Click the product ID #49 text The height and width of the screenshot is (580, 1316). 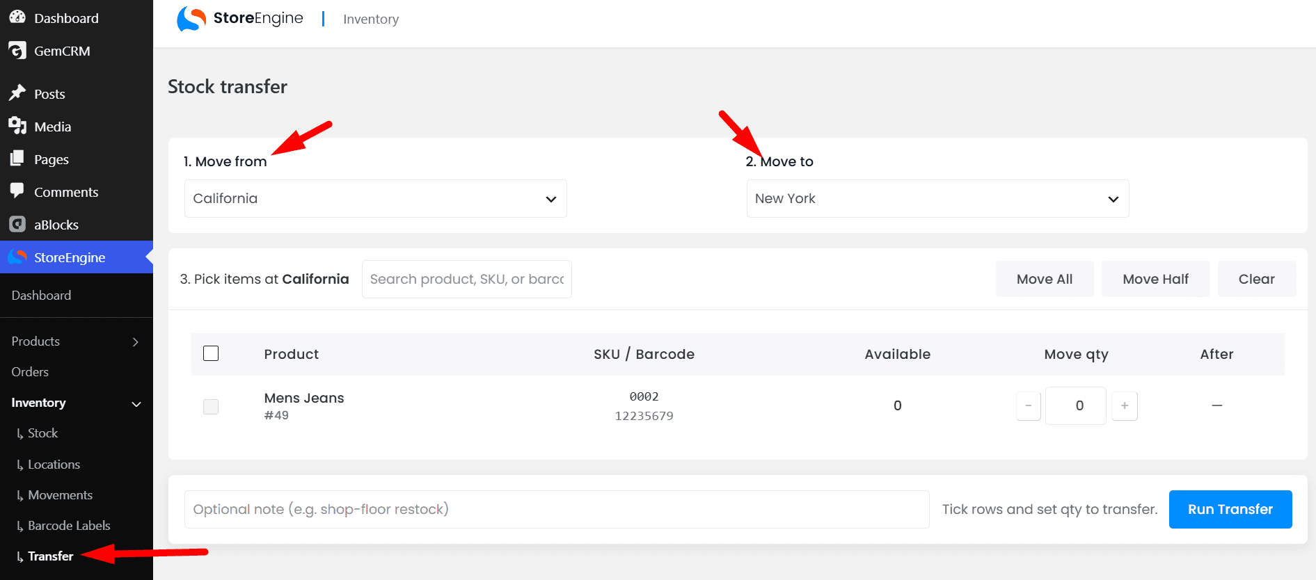point(276,415)
